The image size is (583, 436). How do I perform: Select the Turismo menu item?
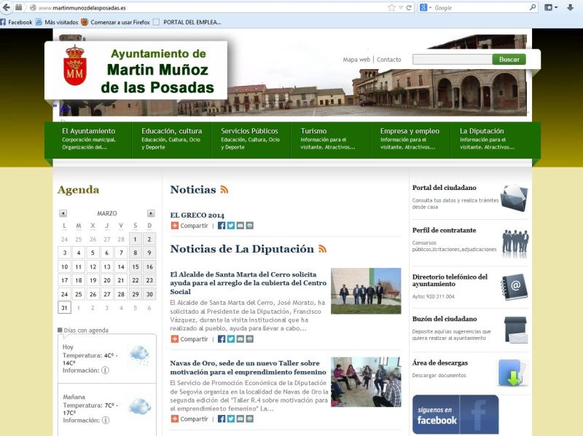pos(313,131)
